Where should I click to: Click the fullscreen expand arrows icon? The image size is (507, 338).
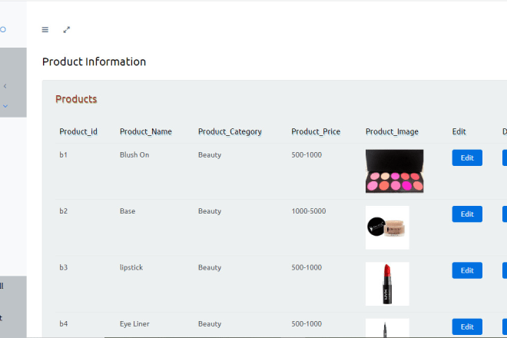(x=67, y=30)
